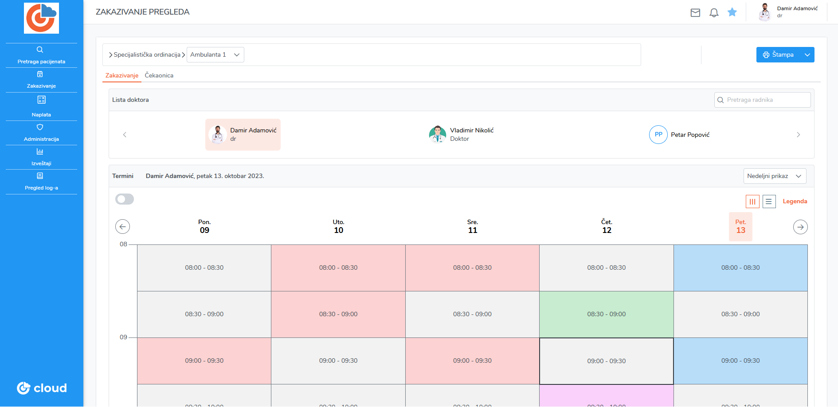This screenshot has width=838, height=407.
Task: Open Administracija shield icon
Action: [40, 127]
